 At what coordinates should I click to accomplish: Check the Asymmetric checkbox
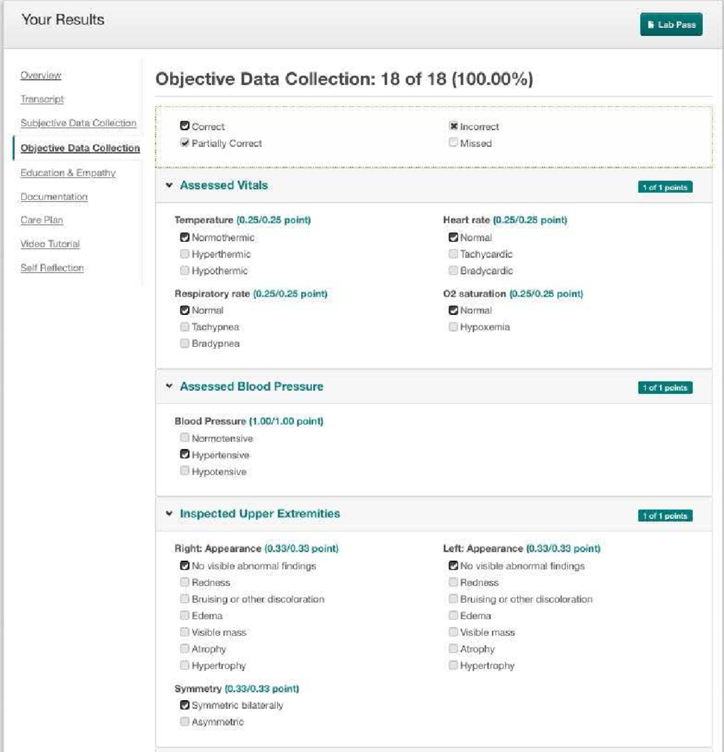pos(185,722)
